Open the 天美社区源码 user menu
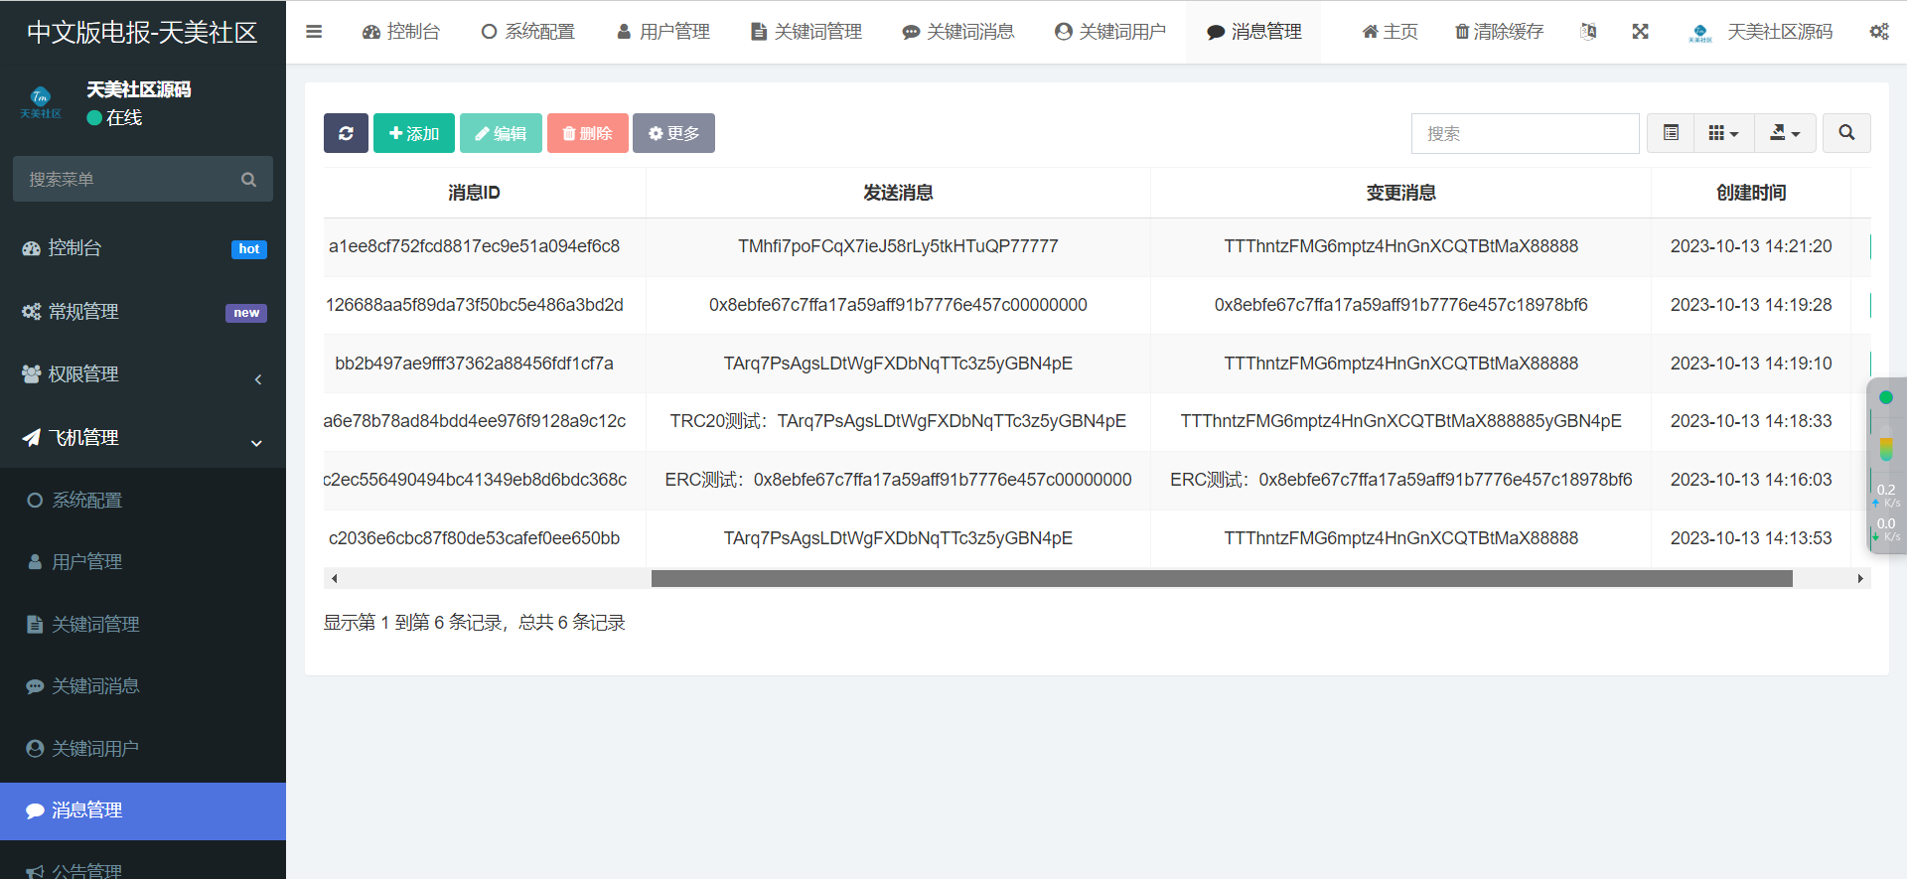 point(1760,32)
